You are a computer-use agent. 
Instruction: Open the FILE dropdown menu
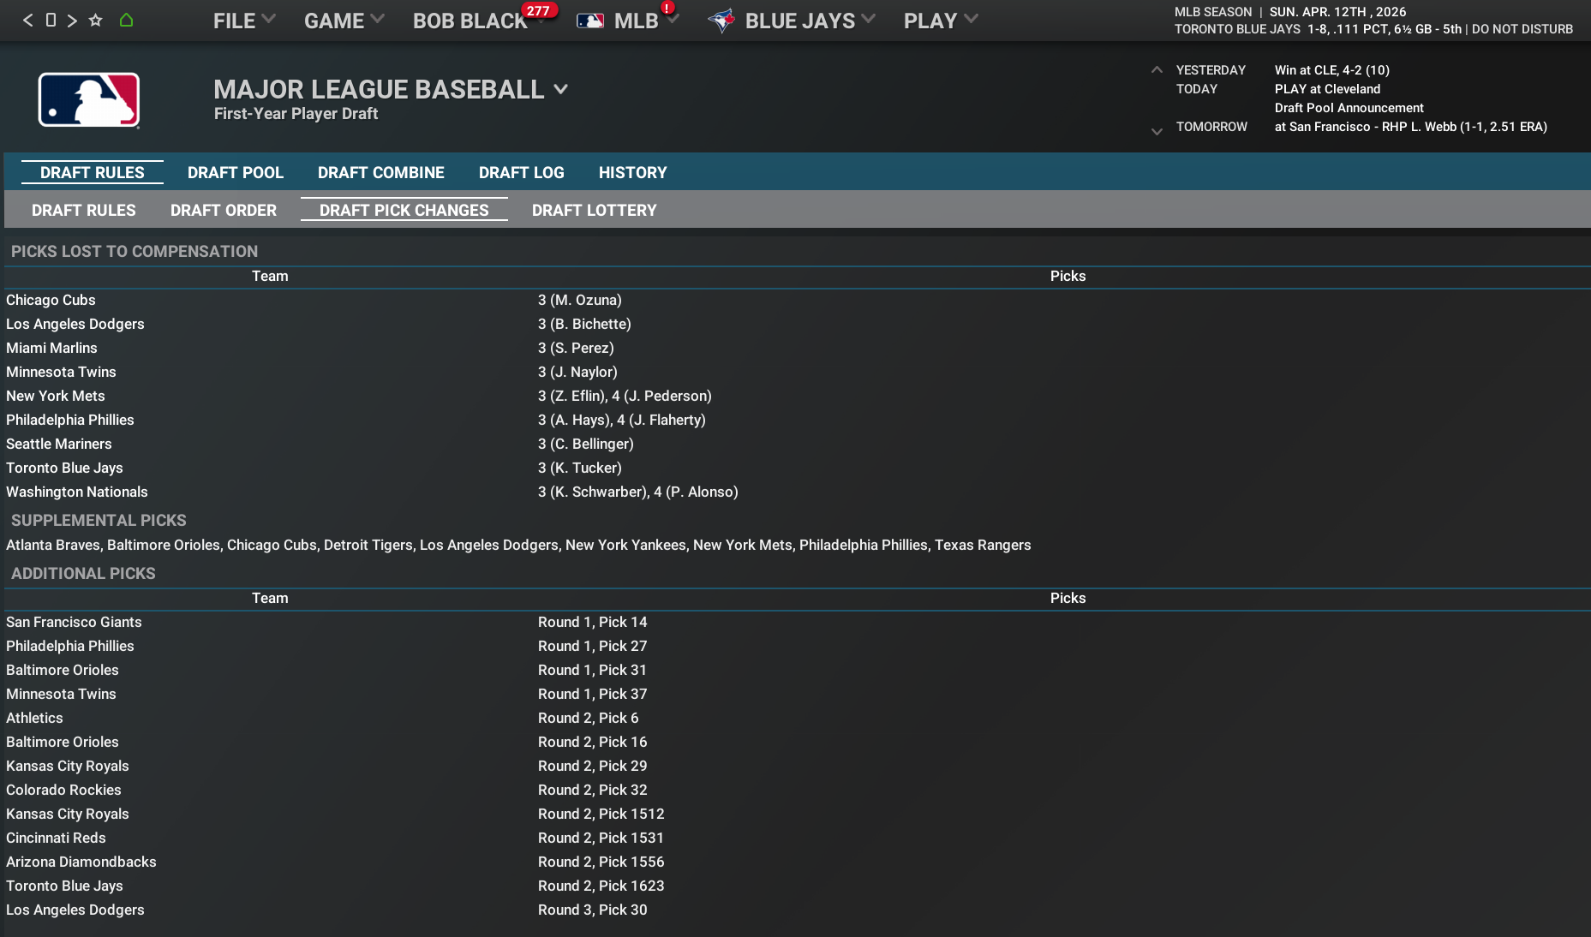click(243, 21)
